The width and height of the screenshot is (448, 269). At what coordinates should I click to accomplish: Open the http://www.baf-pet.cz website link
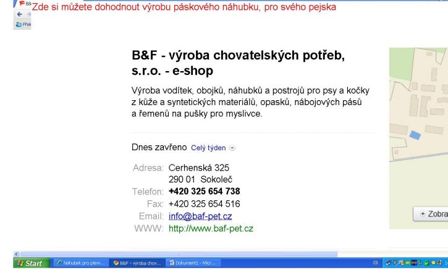[211, 228]
